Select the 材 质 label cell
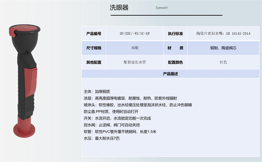Image resolution: width=262 pixels, height=162 pixels. pyautogui.click(x=175, y=48)
